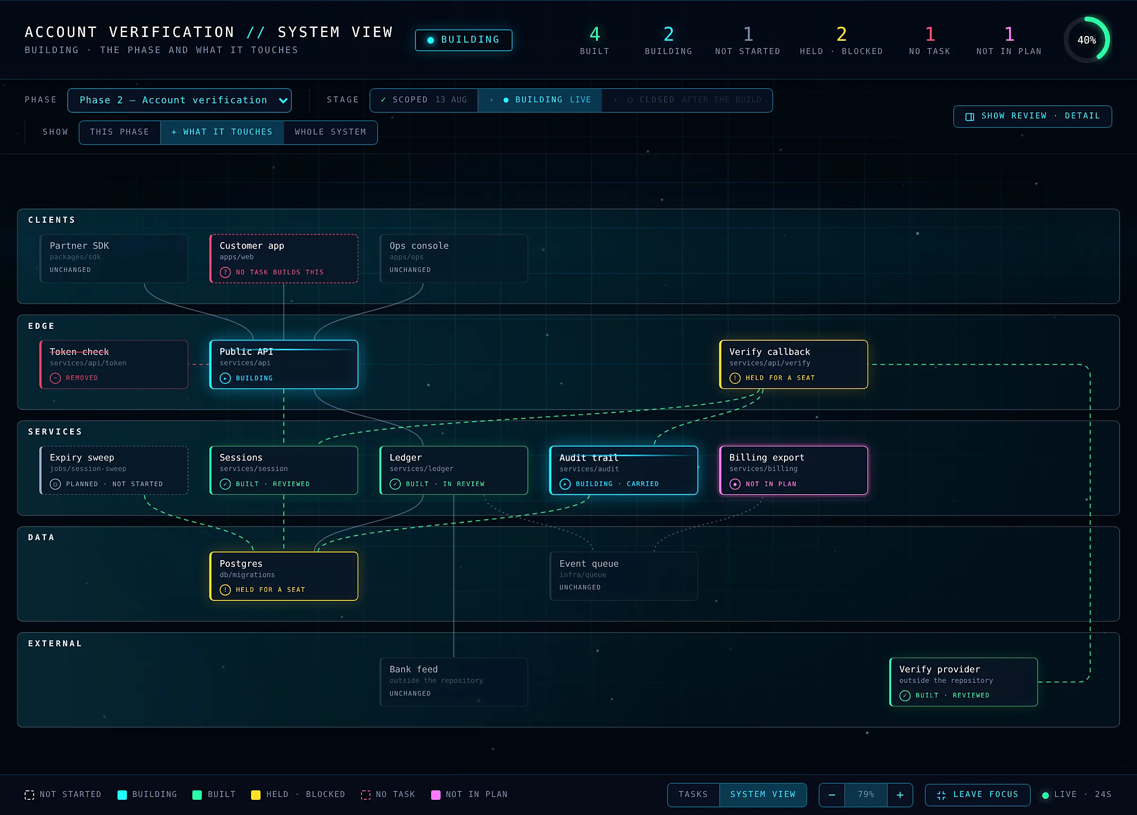Toggle the Not Started legend filter
The width and height of the screenshot is (1137, 815).
tap(63, 795)
